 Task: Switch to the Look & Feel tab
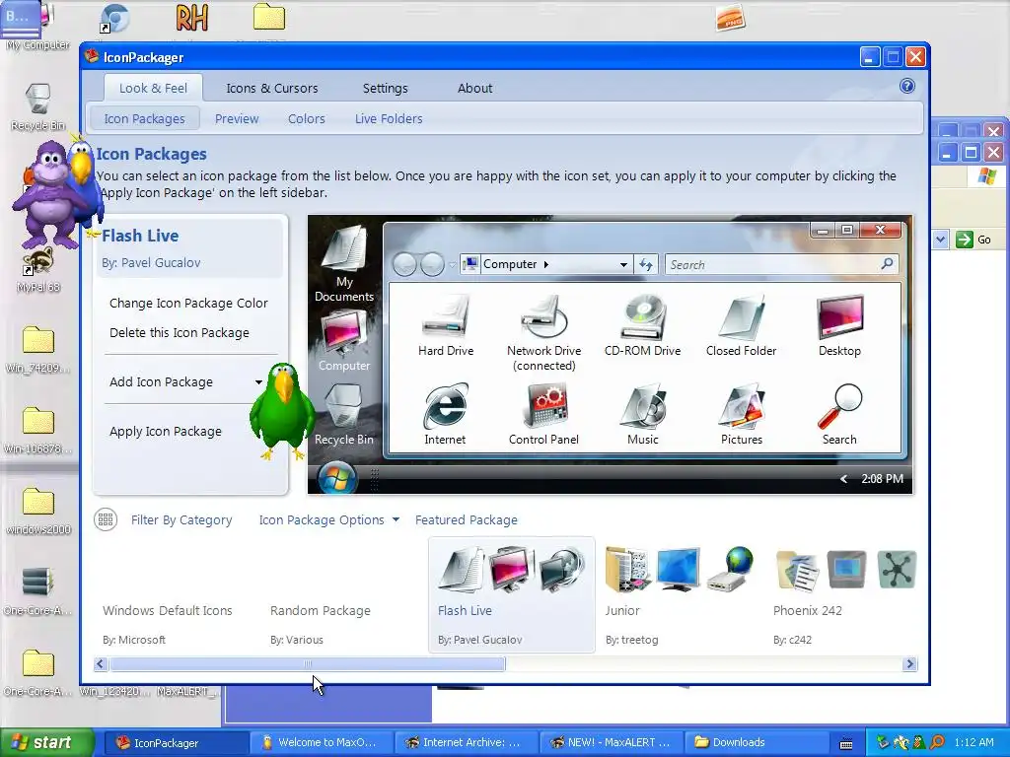click(x=153, y=88)
